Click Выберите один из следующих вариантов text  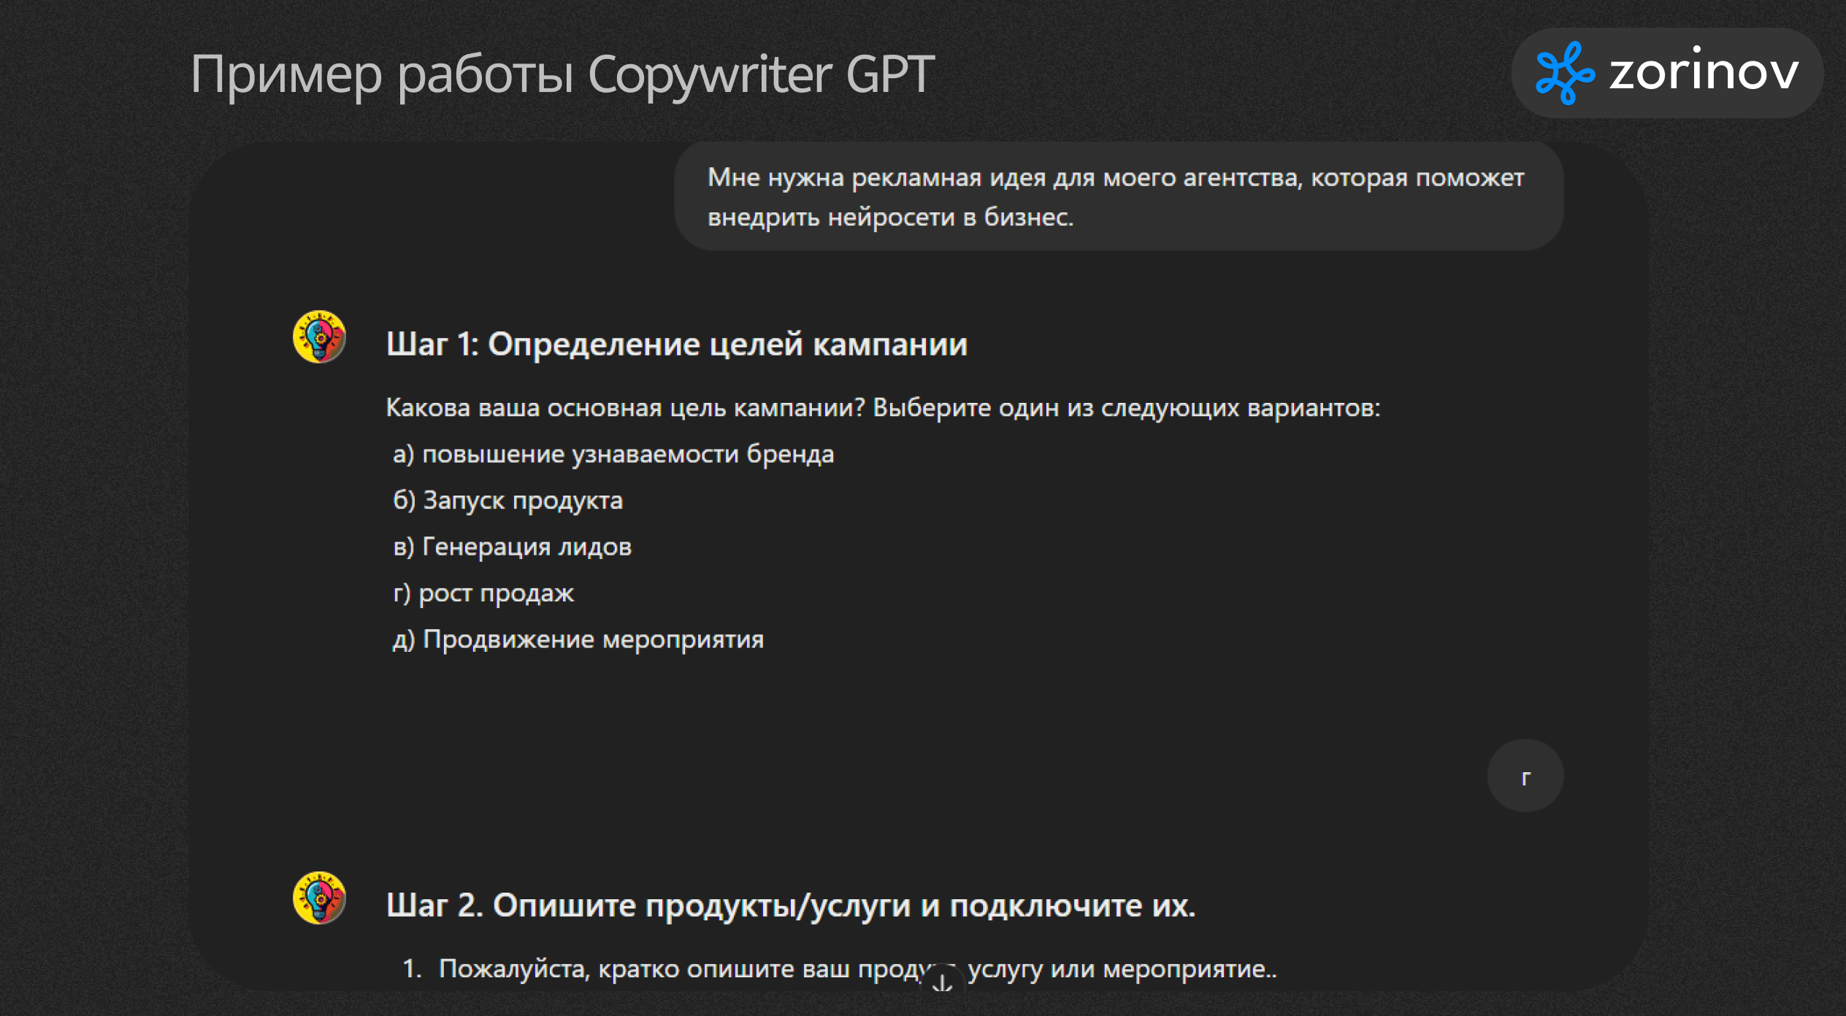point(1126,408)
